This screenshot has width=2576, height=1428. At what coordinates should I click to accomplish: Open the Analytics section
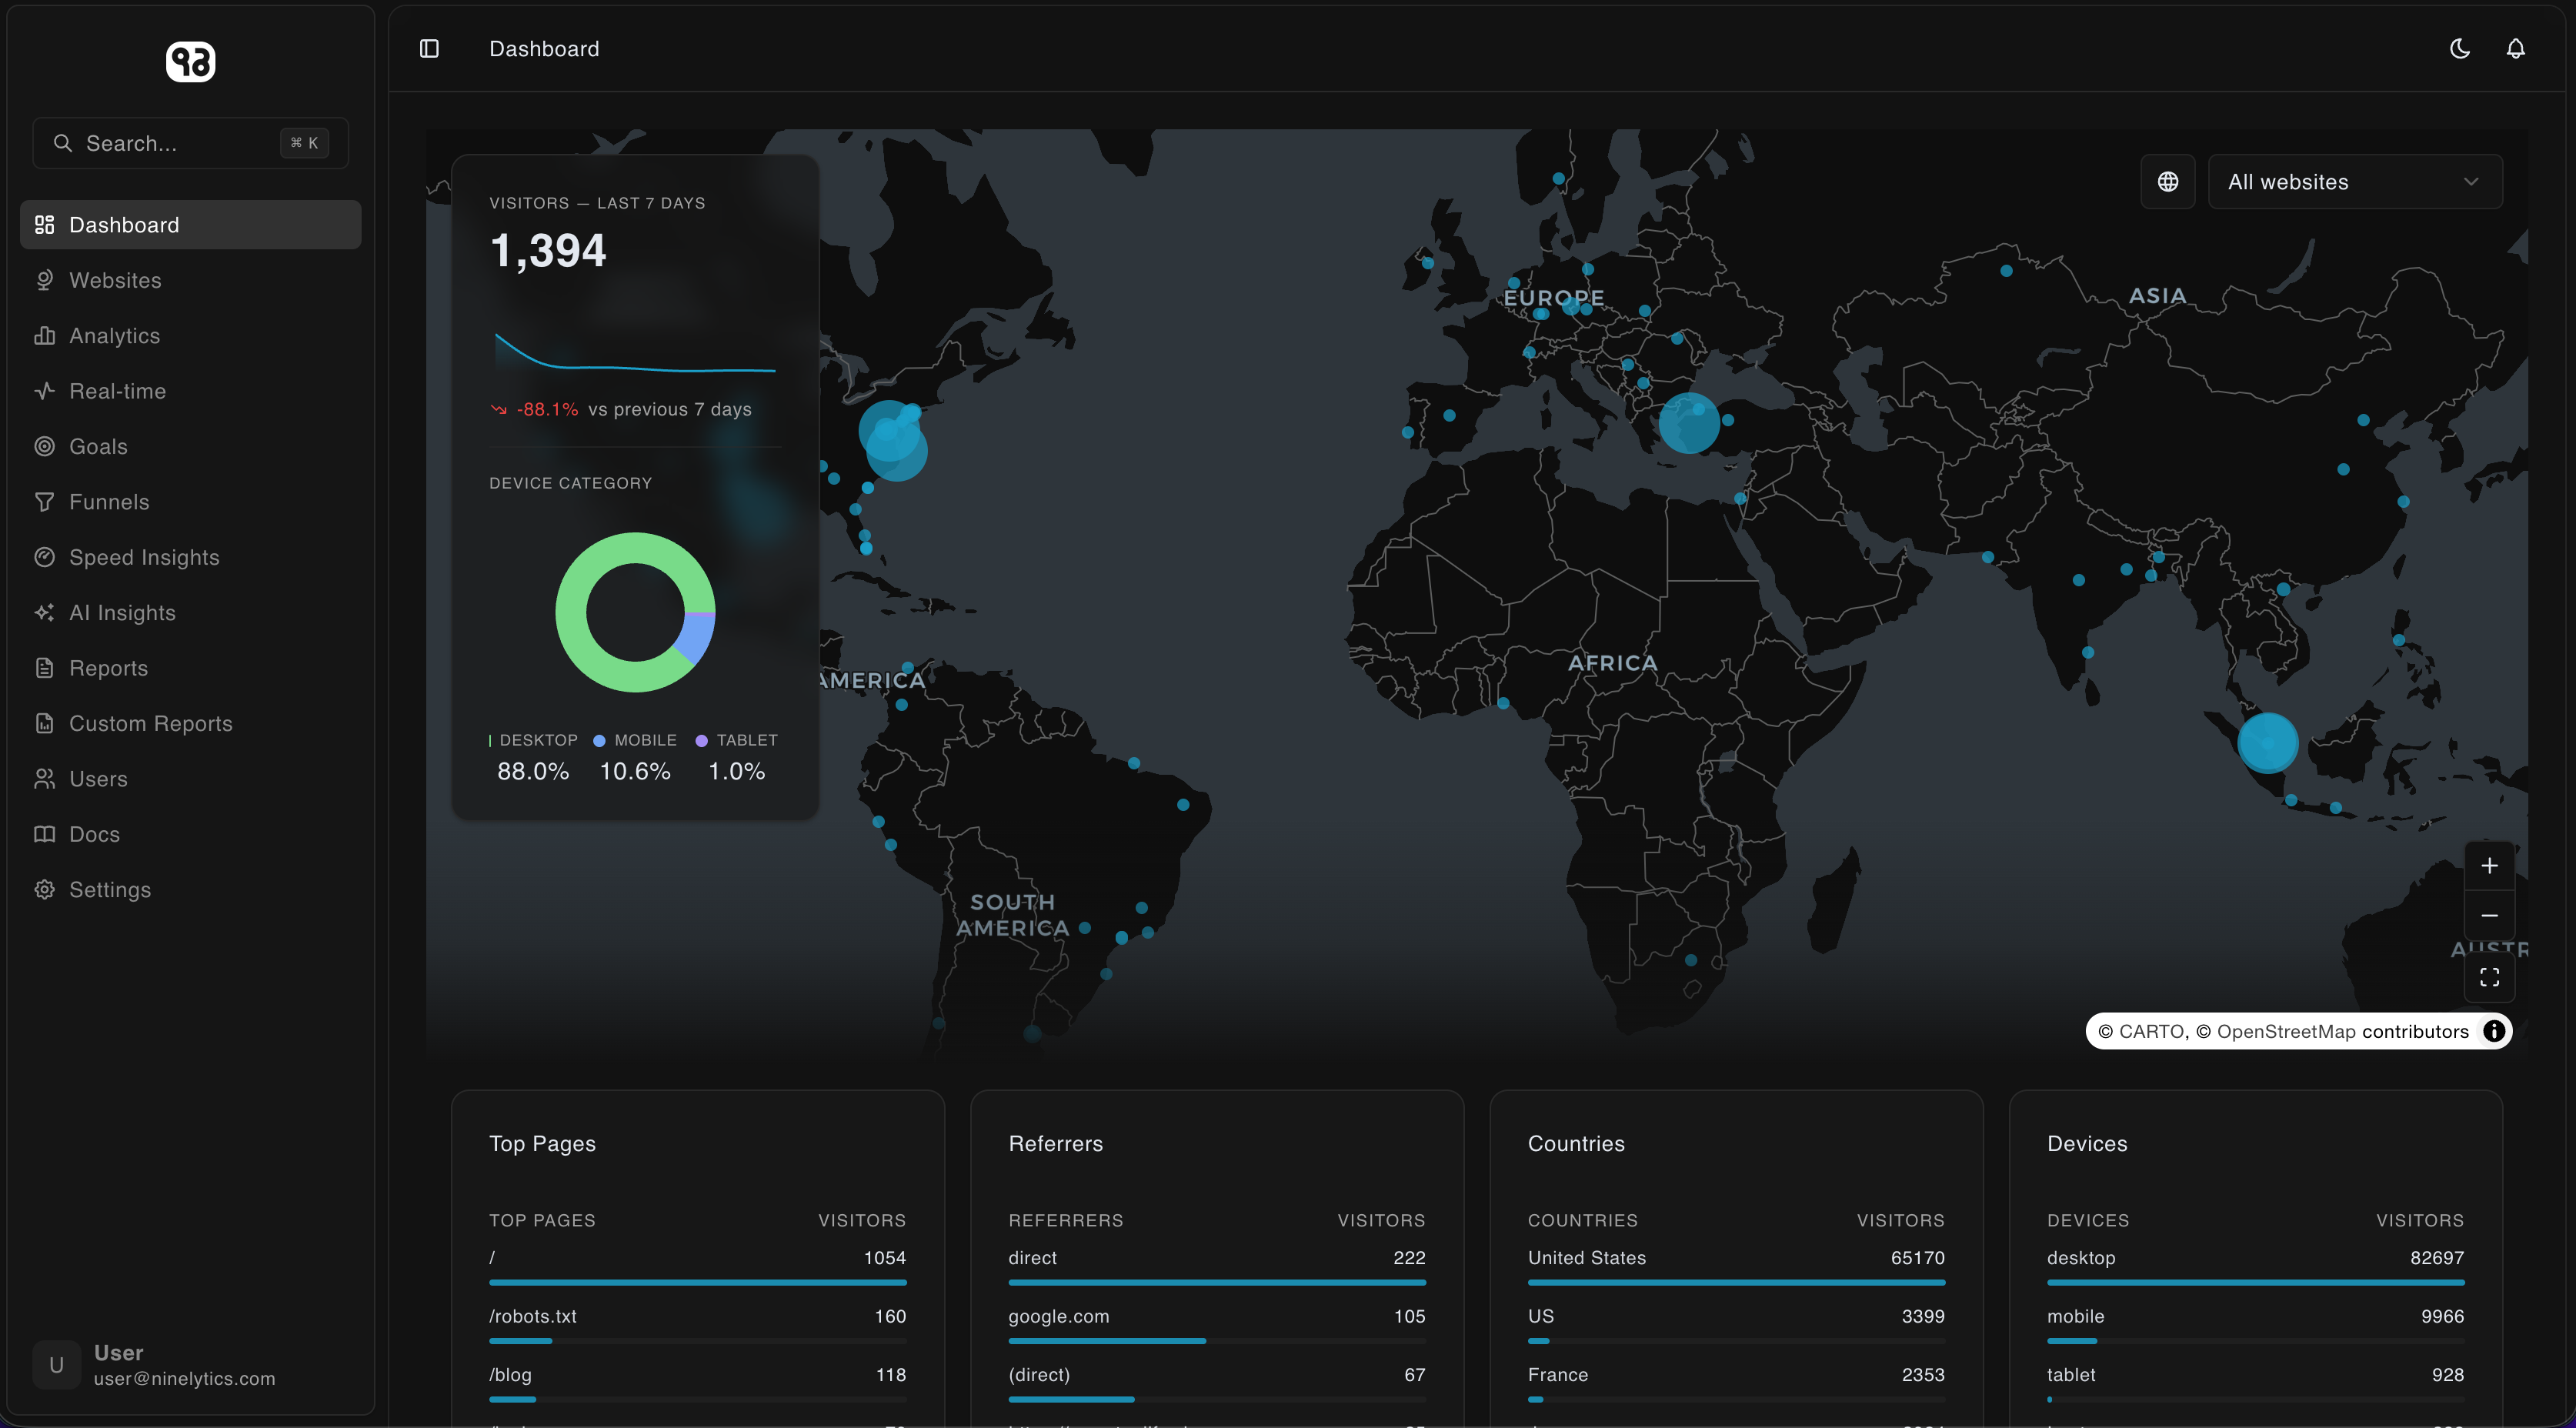pyautogui.click(x=113, y=335)
